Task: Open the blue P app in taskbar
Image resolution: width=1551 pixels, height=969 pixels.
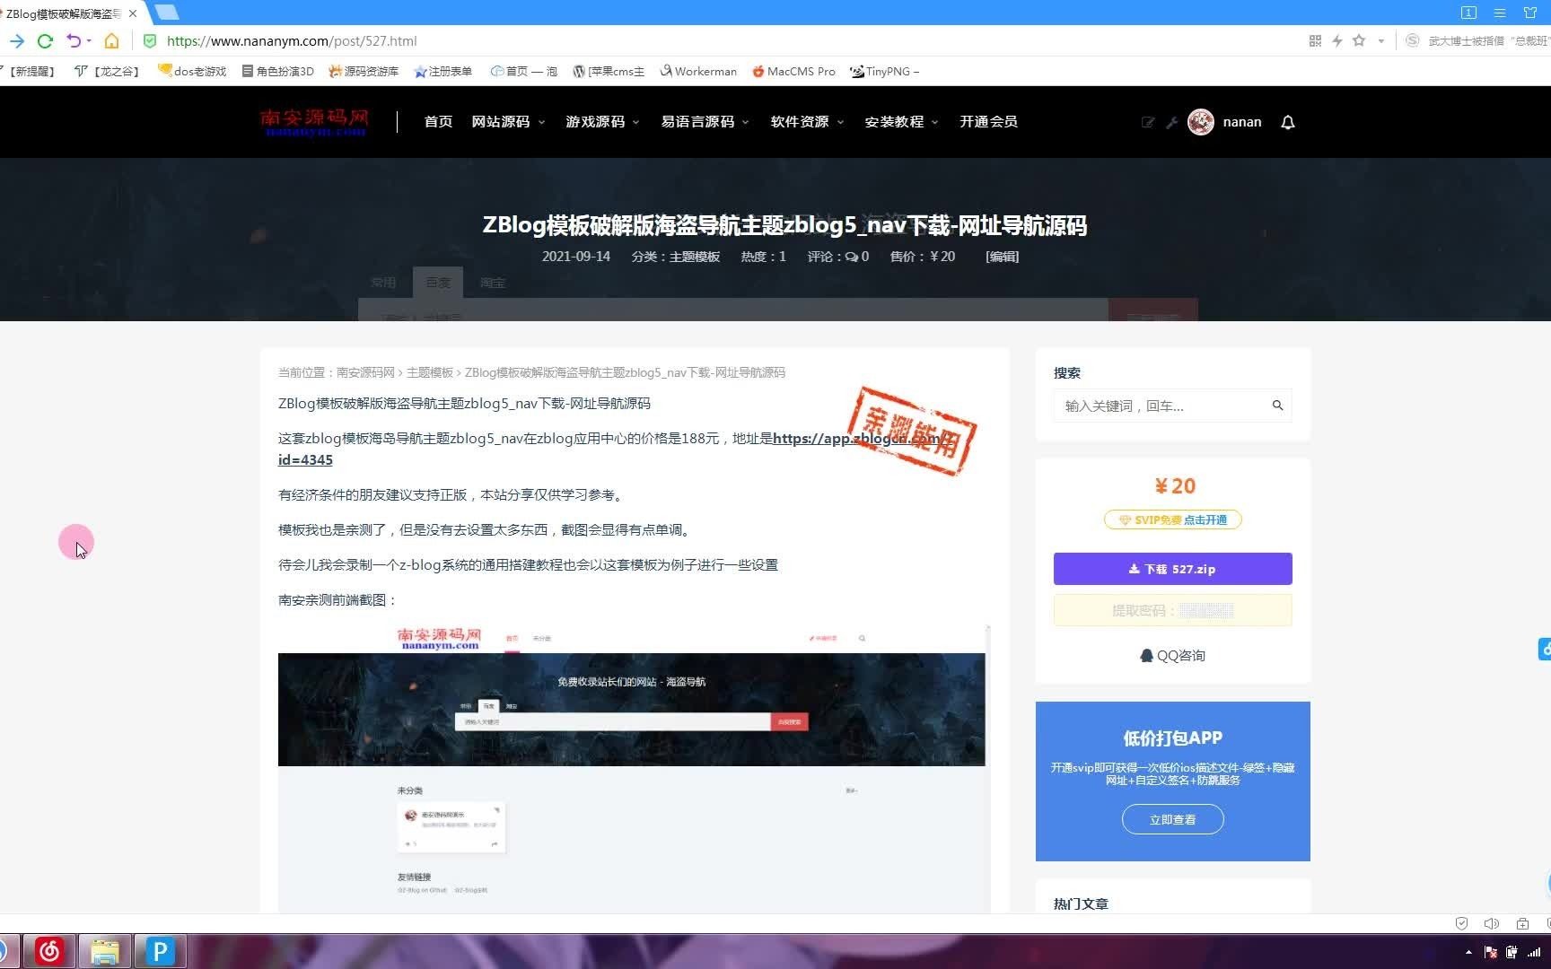Action: coord(160,951)
